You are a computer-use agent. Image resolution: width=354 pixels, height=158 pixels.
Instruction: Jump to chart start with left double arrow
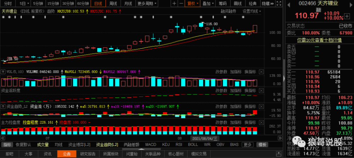pos(3,138)
